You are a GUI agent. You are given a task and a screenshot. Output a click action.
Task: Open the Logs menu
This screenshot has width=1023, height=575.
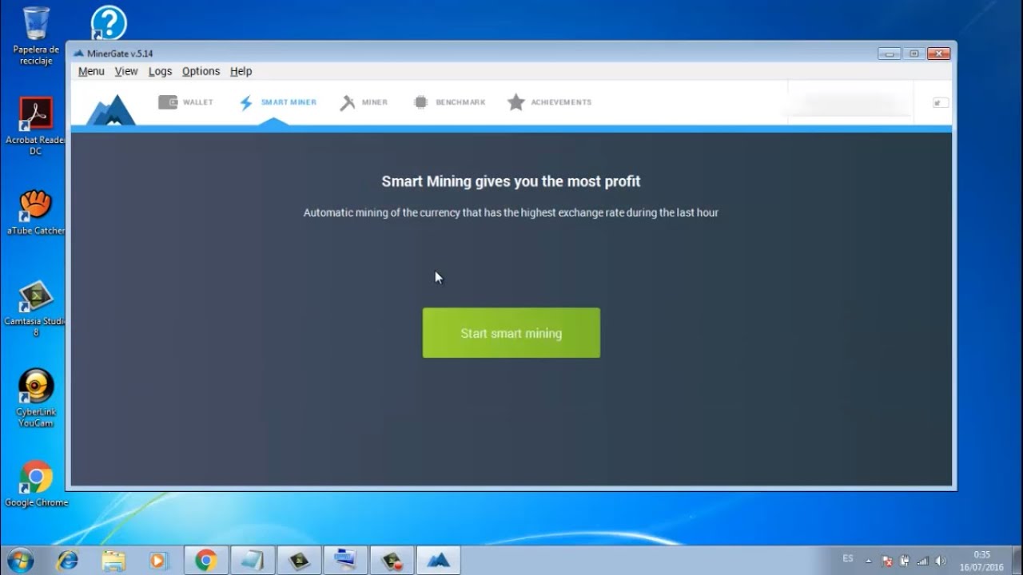coord(160,71)
